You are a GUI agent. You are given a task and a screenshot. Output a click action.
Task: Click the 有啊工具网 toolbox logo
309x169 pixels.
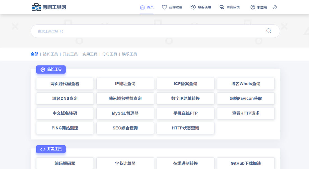click(36, 7)
